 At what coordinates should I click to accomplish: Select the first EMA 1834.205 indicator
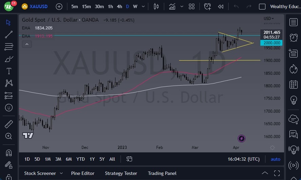37,28
